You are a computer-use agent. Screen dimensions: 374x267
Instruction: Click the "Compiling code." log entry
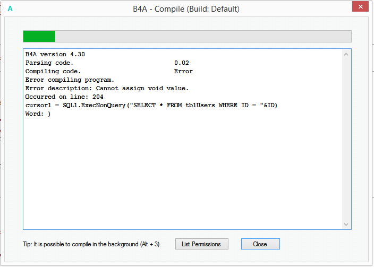[x=53, y=71]
